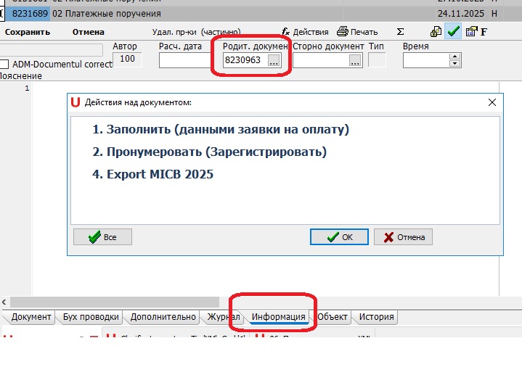Toggle ADM-Documentul corect checkbox
Screen dimensions: 522x375
pyautogui.click(x=4, y=64)
